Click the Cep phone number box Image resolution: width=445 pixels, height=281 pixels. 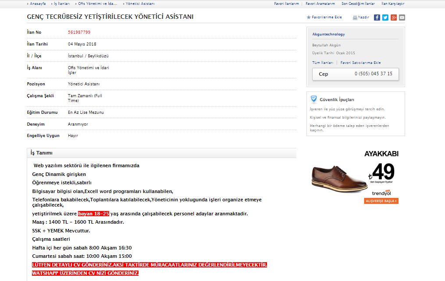tap(356, 74)
